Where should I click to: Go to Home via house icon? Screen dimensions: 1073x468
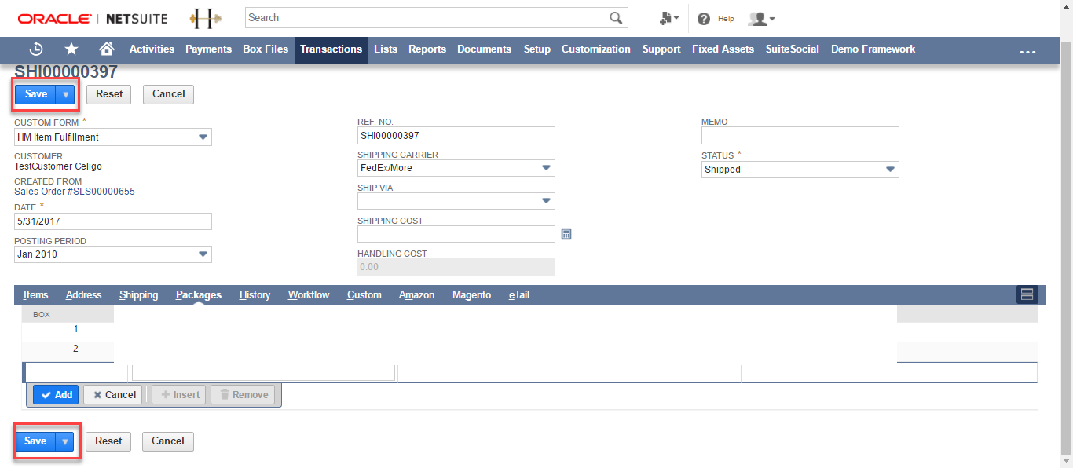pos(107,49)
